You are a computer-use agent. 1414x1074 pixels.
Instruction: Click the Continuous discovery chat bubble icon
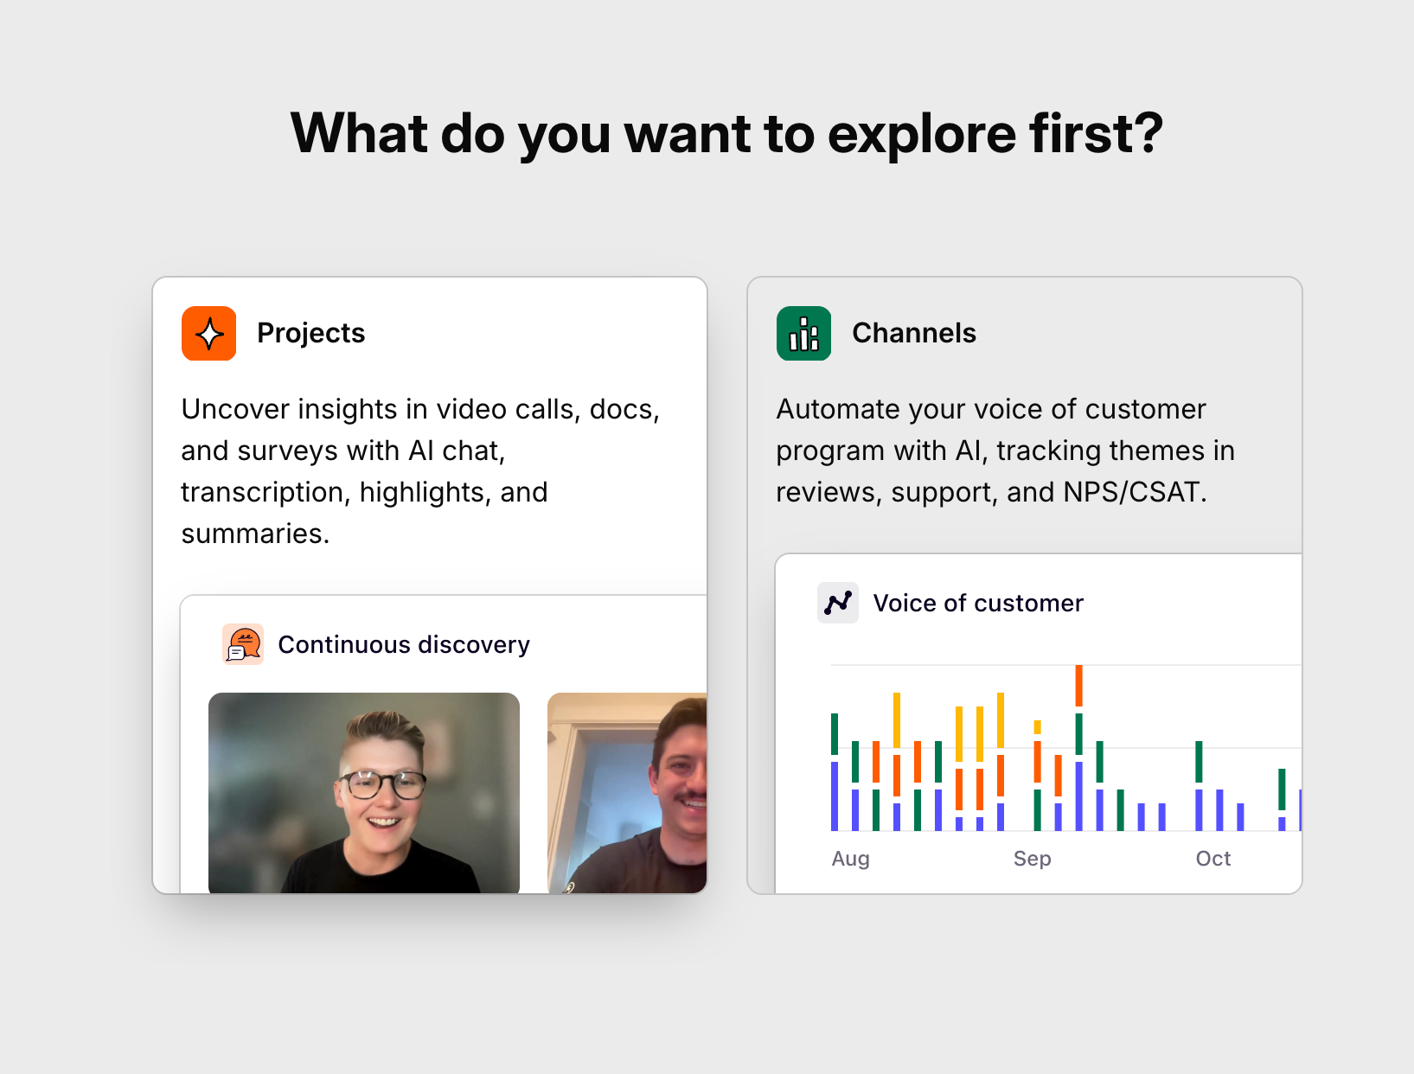tap(243, 644)
